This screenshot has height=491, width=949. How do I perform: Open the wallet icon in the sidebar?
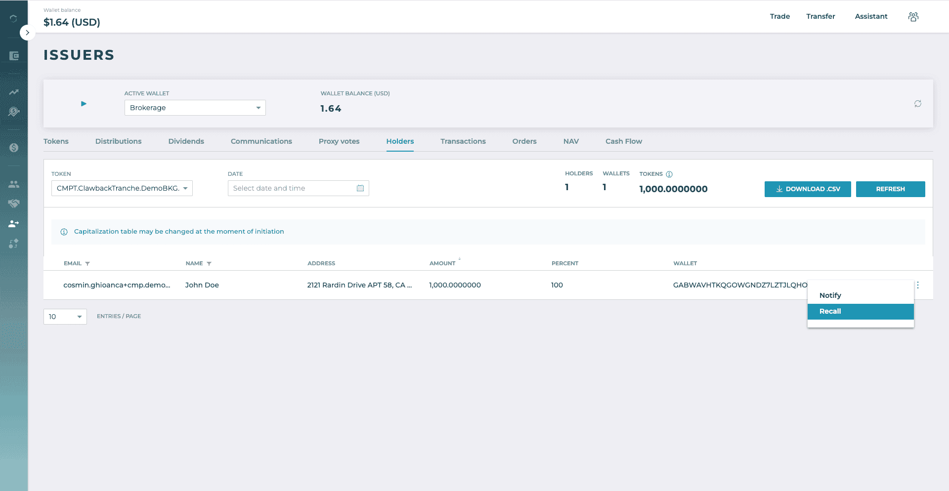[14, 56]
